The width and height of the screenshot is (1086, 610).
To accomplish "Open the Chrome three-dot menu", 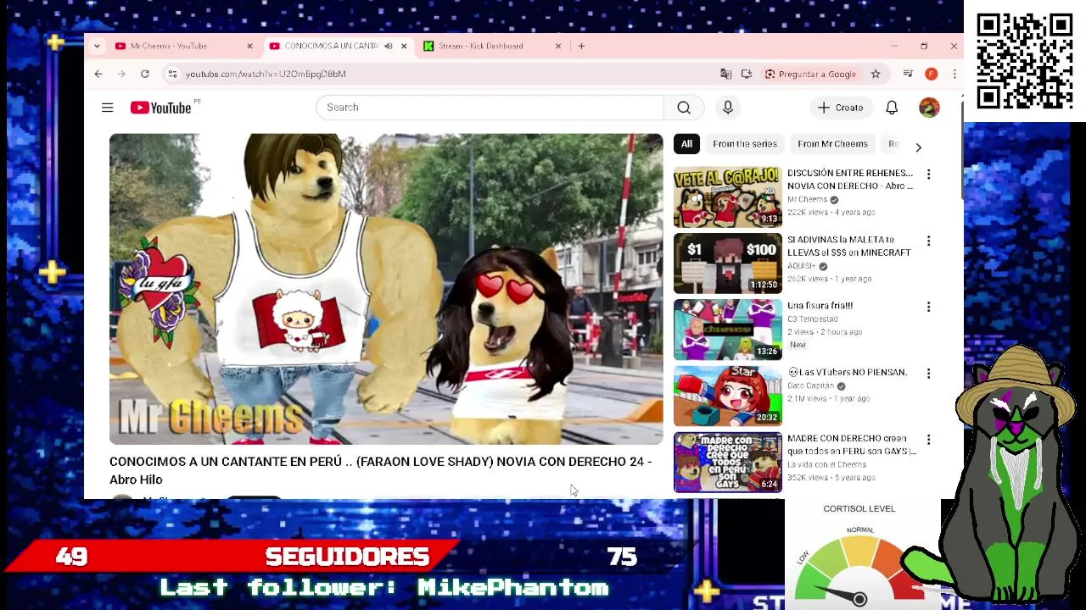I will (x=954, y=74).
